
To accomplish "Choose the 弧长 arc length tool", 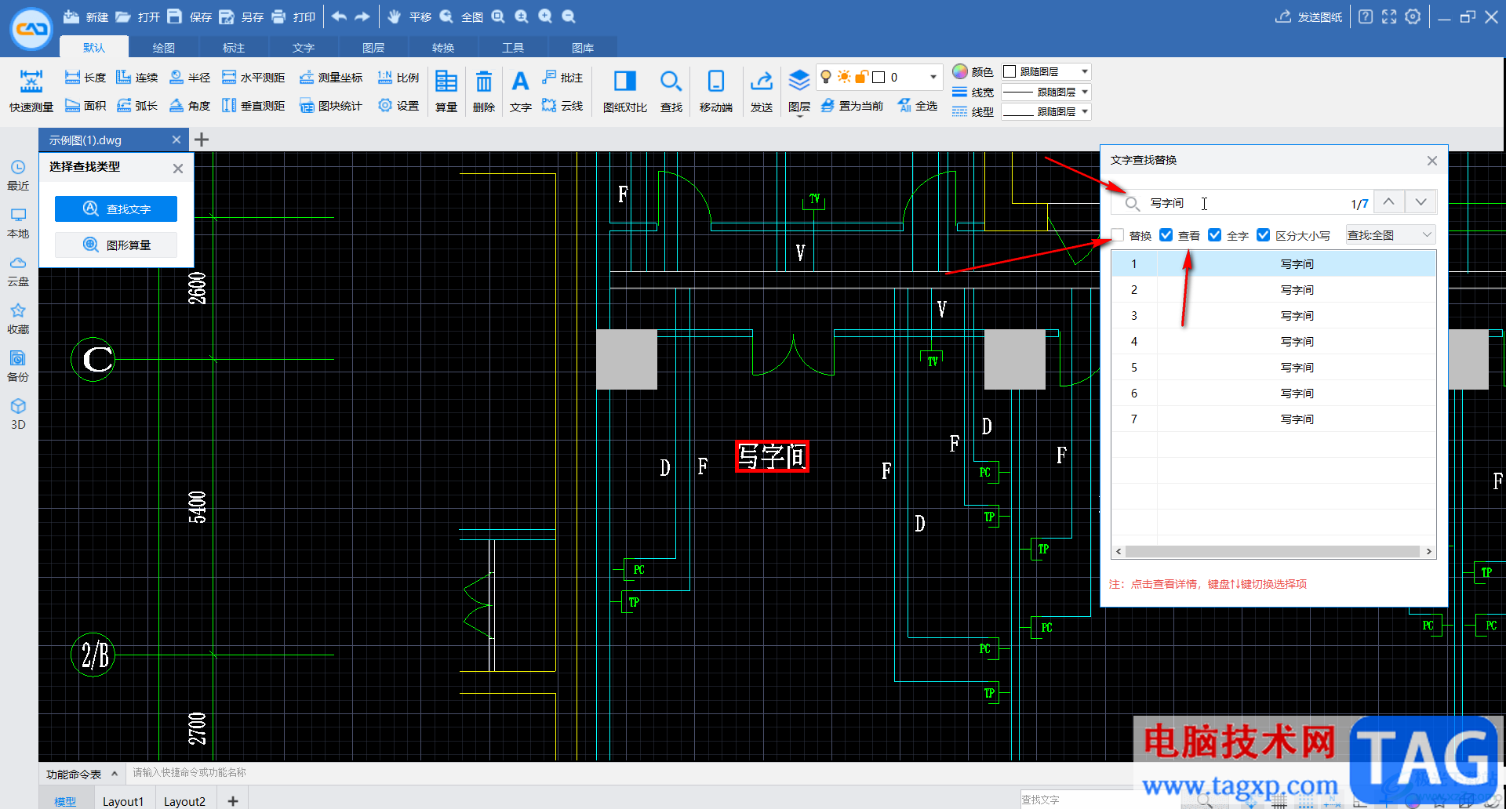I will pyautogui.click(x=137, y=106).
